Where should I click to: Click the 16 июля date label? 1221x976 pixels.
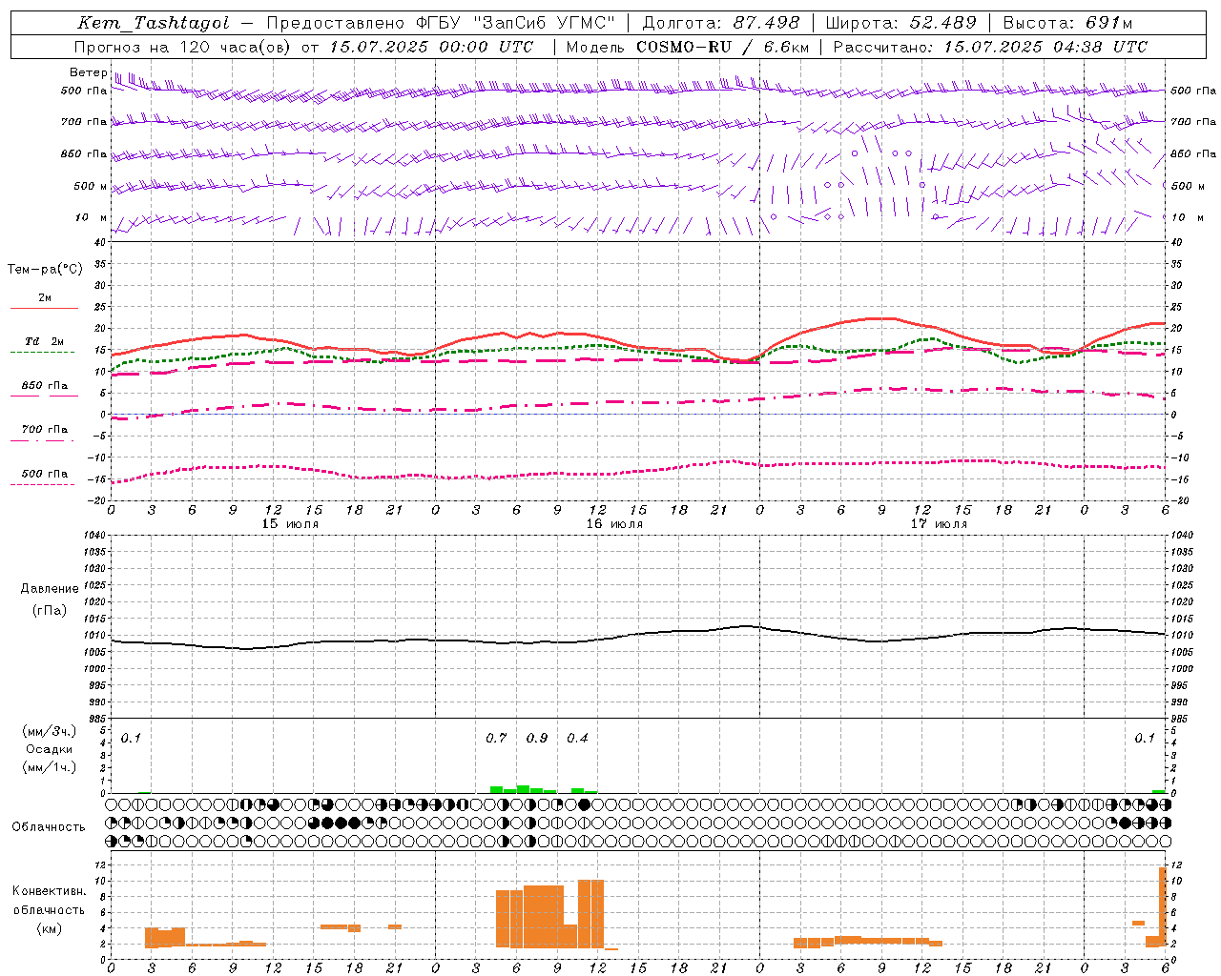click(614, 524)
